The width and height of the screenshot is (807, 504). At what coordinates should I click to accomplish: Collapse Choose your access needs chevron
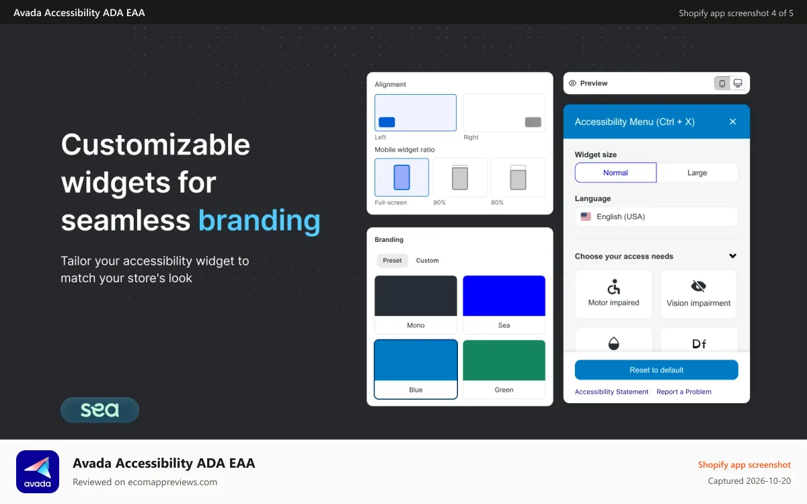click(732, 256)
